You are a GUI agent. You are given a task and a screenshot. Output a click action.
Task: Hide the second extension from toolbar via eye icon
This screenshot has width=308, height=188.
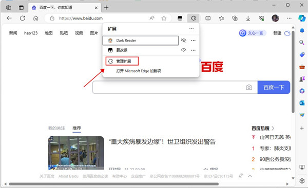pyautogui.click(x=183, y=50)
